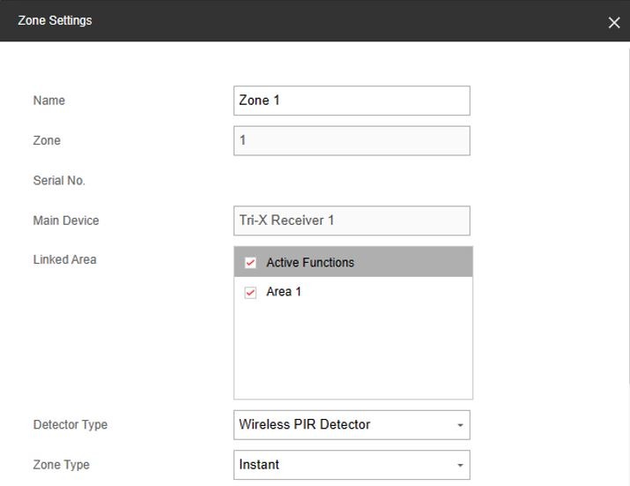The width and height of the screenshot is (630, 486).
Task: Click the Name field containing Zone 1
Action: (352, 101)
